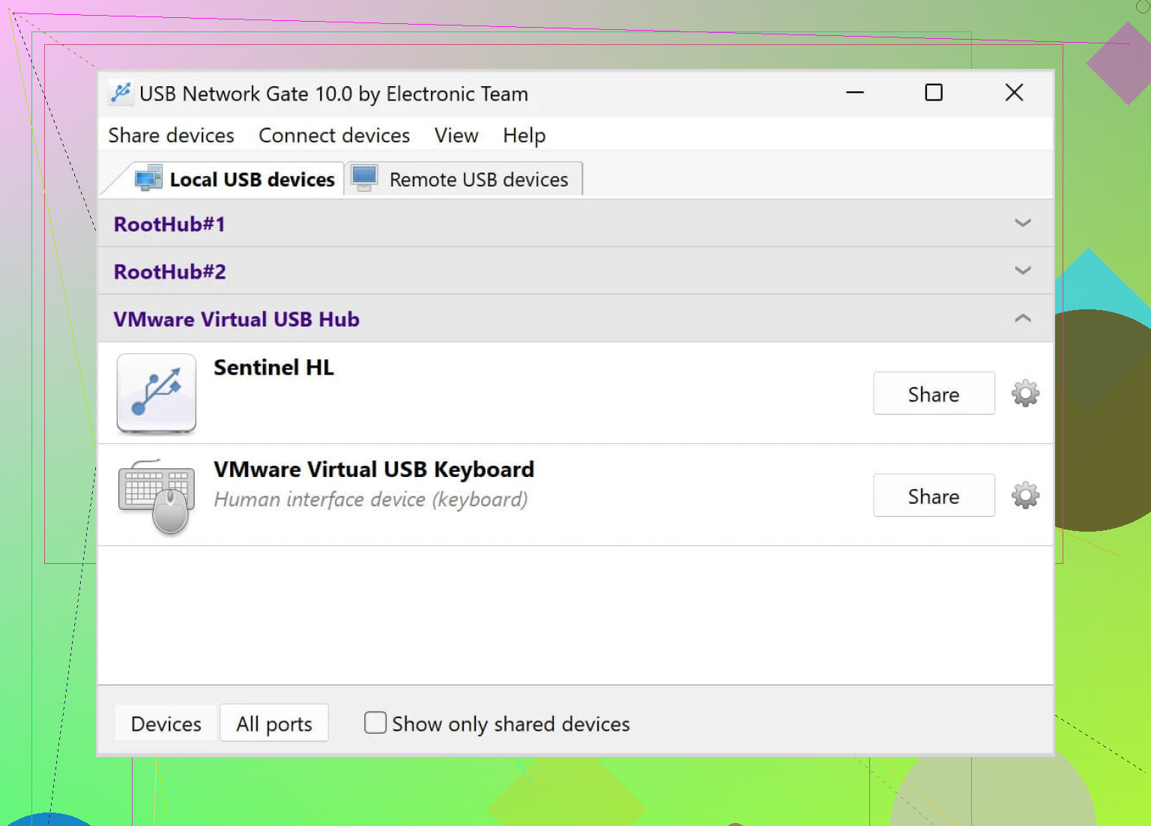Screen dimensions: 1151x826
Task: Click the Local USB devices tab icon
Action: (148, 178)
